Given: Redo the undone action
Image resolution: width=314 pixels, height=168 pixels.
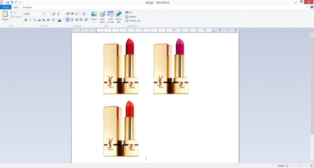Looking at the screenshot, I should [x=16, y=2].
